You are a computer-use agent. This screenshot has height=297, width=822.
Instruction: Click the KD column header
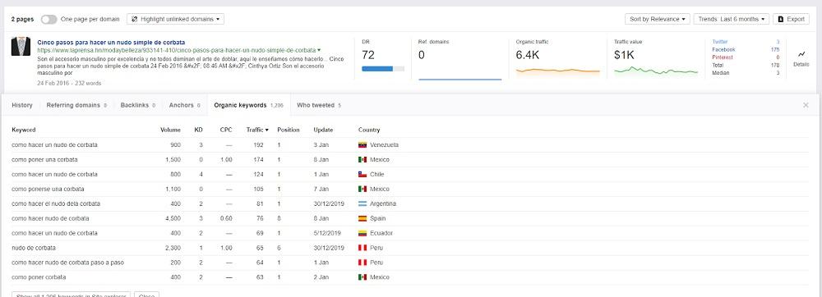pos(199,130)
